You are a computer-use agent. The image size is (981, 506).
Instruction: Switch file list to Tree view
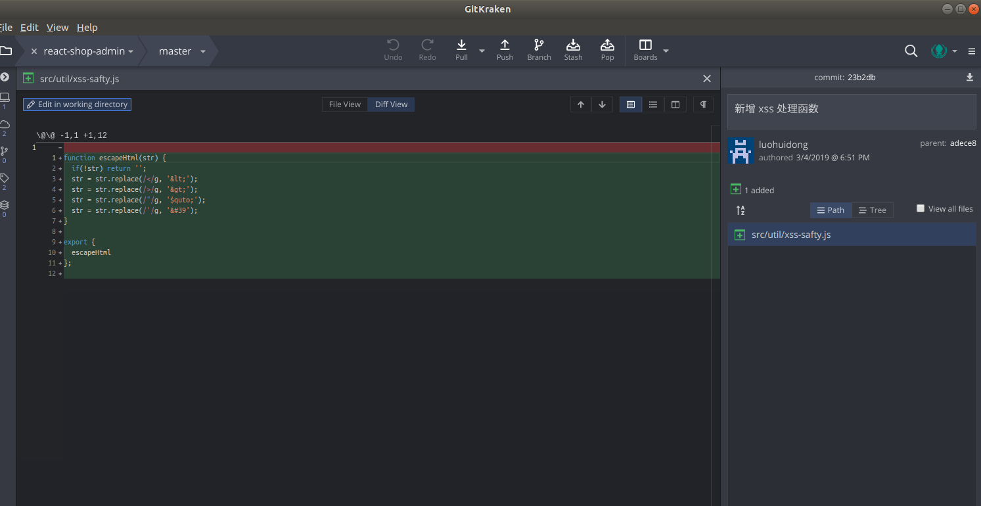pyautogui.click(x=873, y=210)
